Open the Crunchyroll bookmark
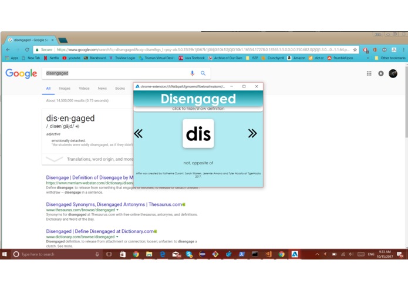 pyautogui.click(x=272, y=58)
